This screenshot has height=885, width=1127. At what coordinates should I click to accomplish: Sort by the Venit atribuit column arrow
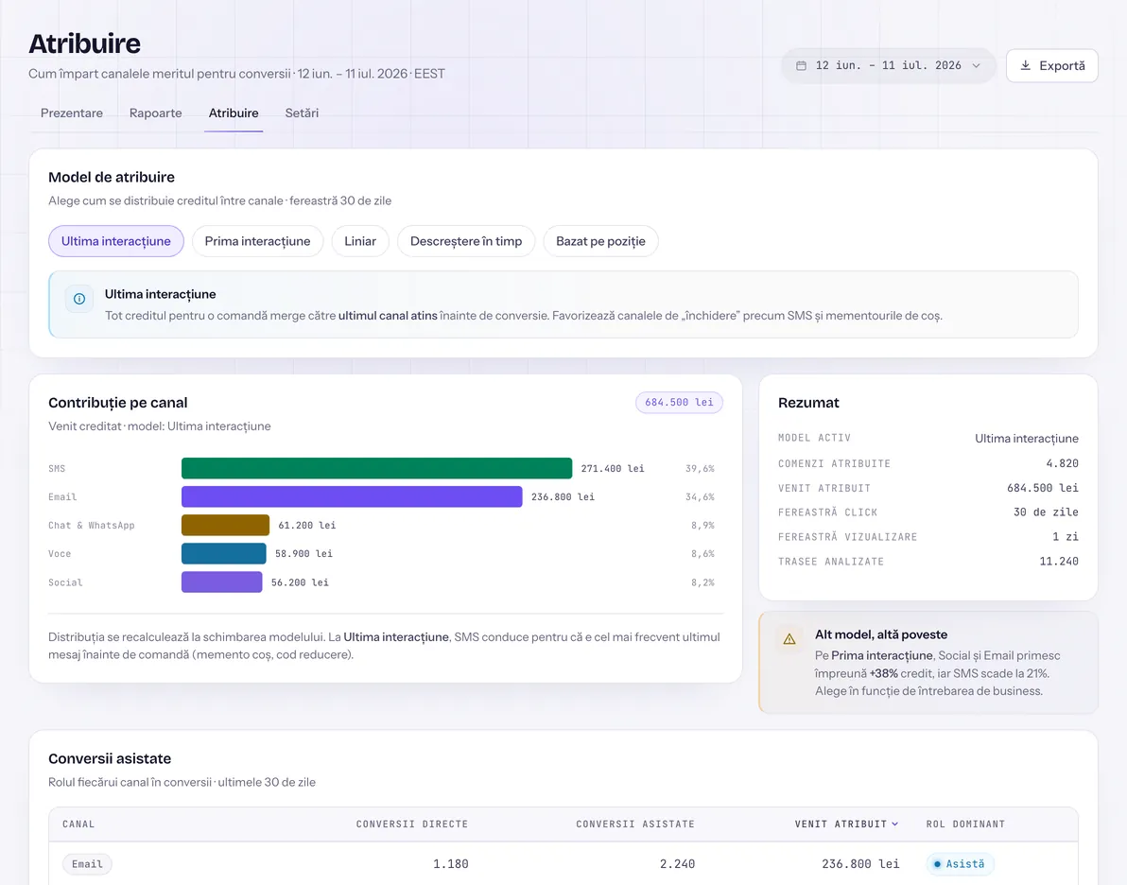(894, 824)
